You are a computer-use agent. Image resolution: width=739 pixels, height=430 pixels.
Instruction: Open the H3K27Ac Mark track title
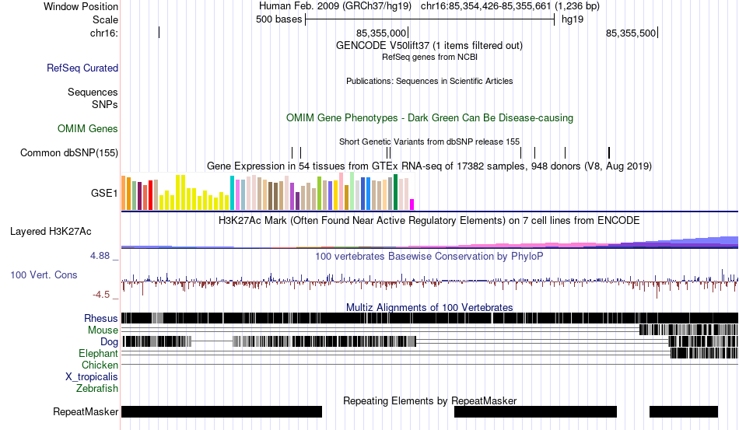point(429,220)
